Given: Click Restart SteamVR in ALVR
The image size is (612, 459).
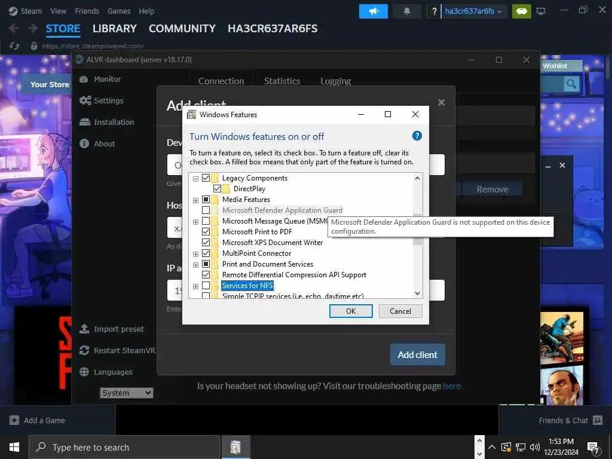Looking at the screenshot, I should 117,350.
